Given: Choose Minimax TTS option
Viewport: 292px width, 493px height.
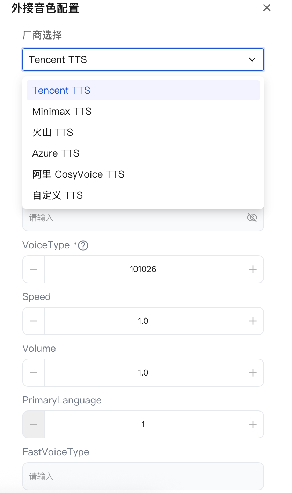Looking at the screenshot, I should 62,111.
